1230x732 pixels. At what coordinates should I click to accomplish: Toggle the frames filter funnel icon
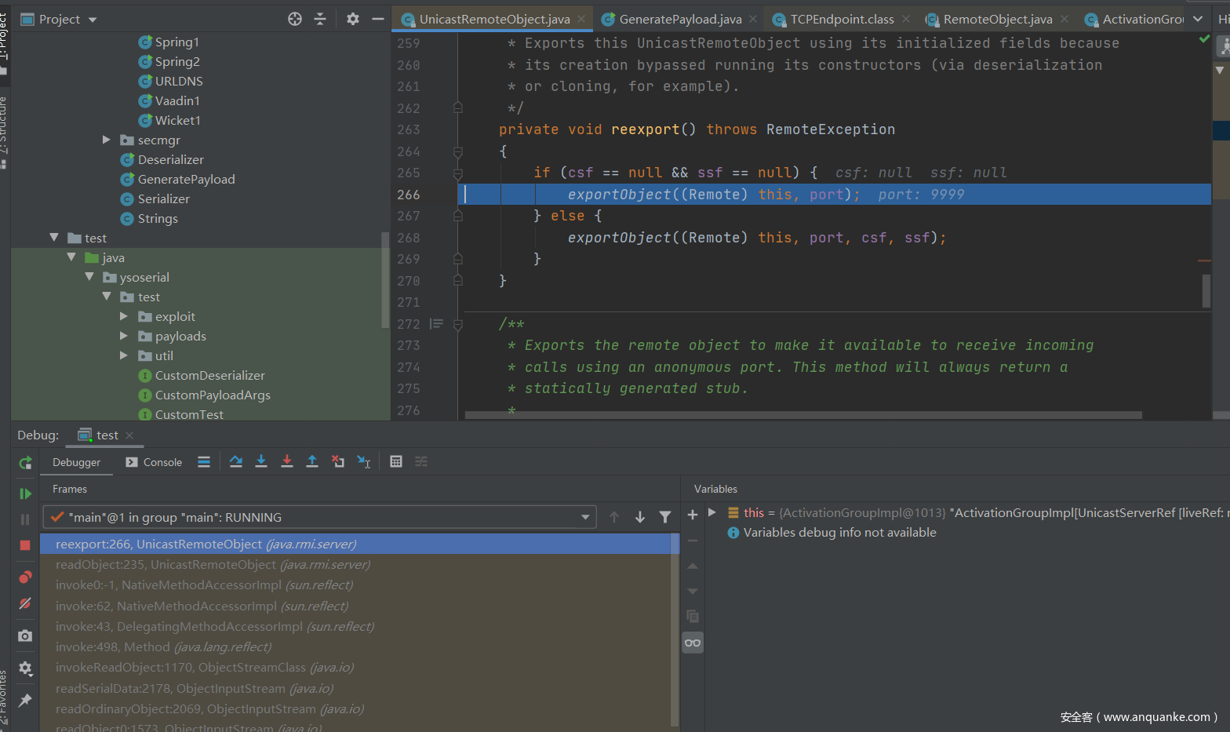coord(665,517)
